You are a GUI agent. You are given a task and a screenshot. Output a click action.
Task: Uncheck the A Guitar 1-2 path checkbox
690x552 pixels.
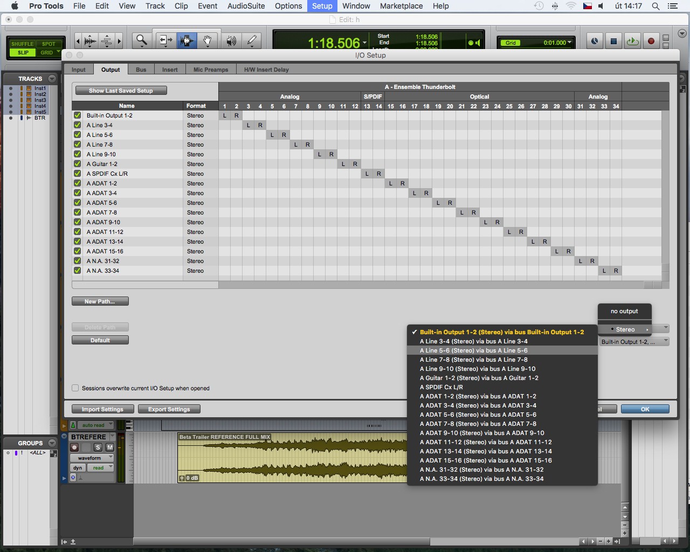click(77, 164)
